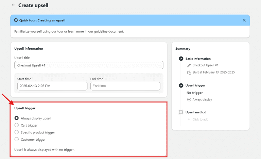
Task: Select Customer trigger radio option
Action: pos(17,139)
